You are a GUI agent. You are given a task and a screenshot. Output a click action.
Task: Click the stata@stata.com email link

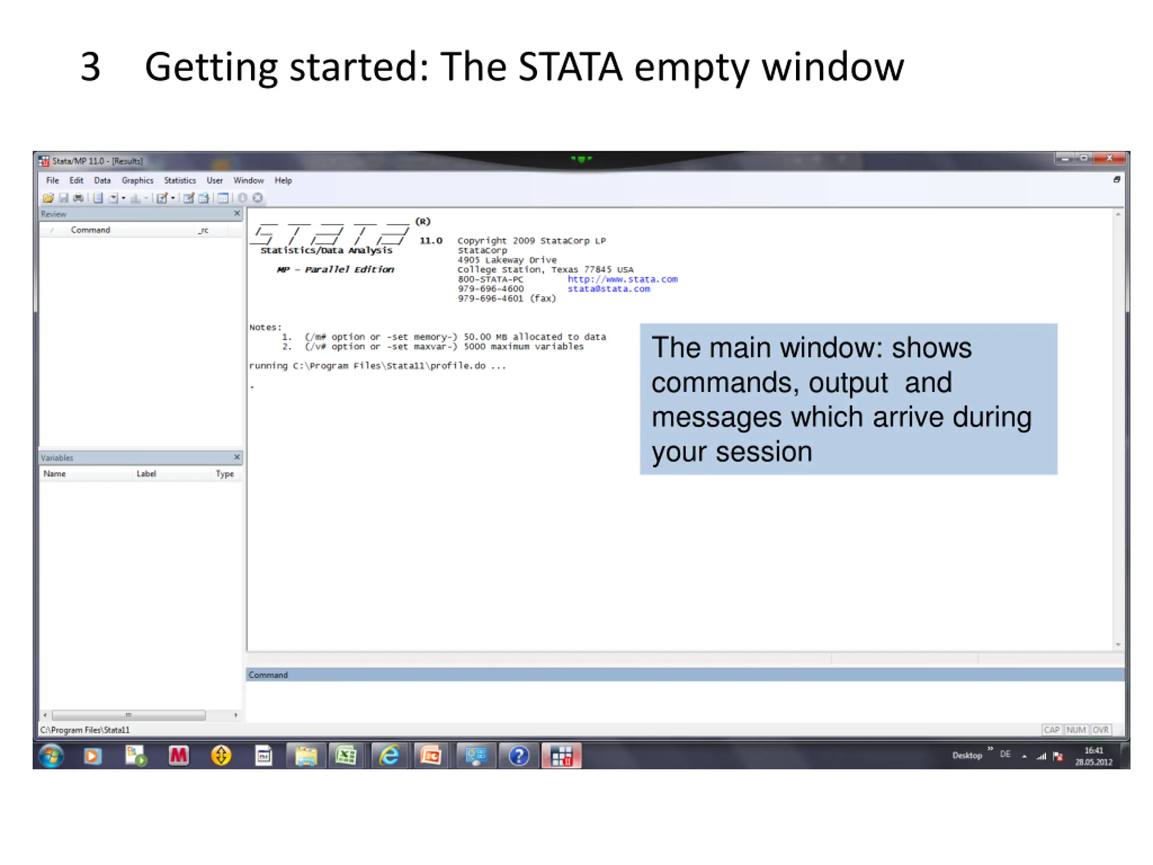609,289
